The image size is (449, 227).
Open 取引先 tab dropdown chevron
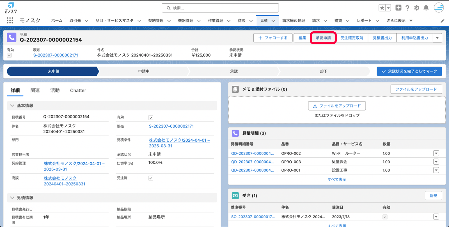86,21
